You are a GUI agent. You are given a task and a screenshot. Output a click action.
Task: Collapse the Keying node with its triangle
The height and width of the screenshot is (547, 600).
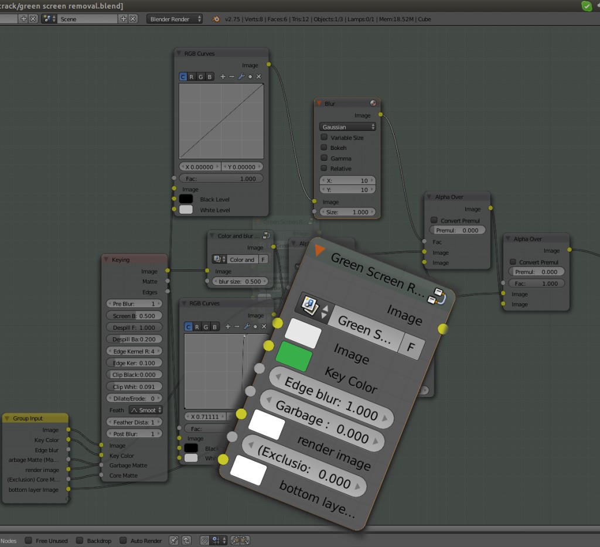tap(106, 259)
